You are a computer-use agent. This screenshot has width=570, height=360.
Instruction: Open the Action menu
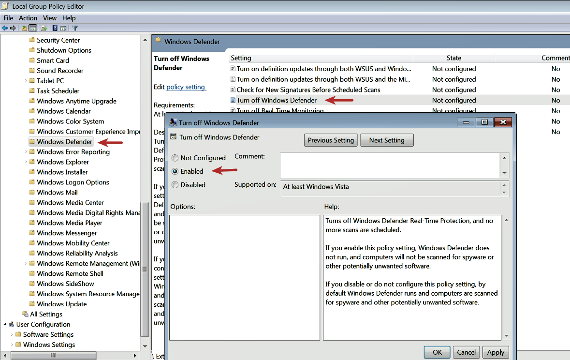[28, 18]
